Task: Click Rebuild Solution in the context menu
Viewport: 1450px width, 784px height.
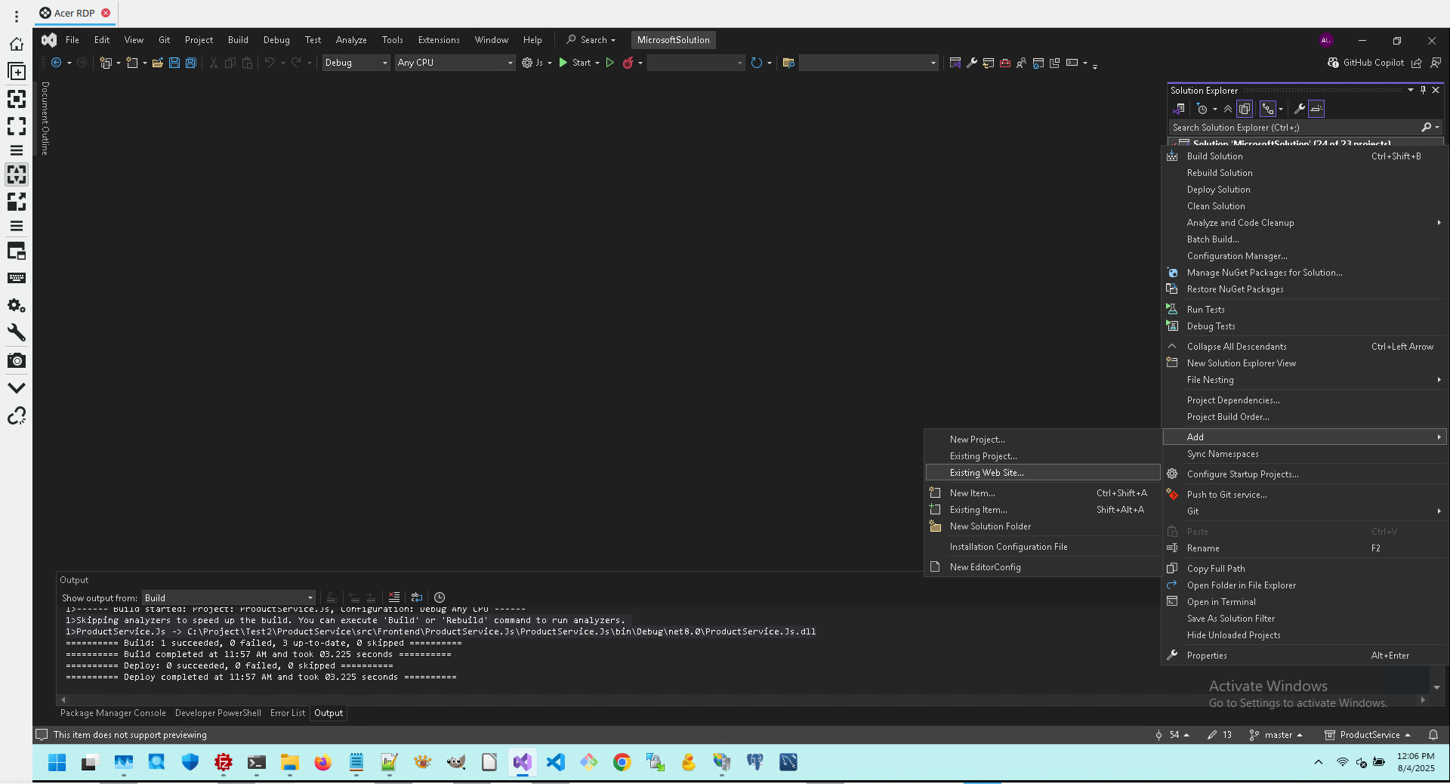Action: click(x=1303, y=173)
